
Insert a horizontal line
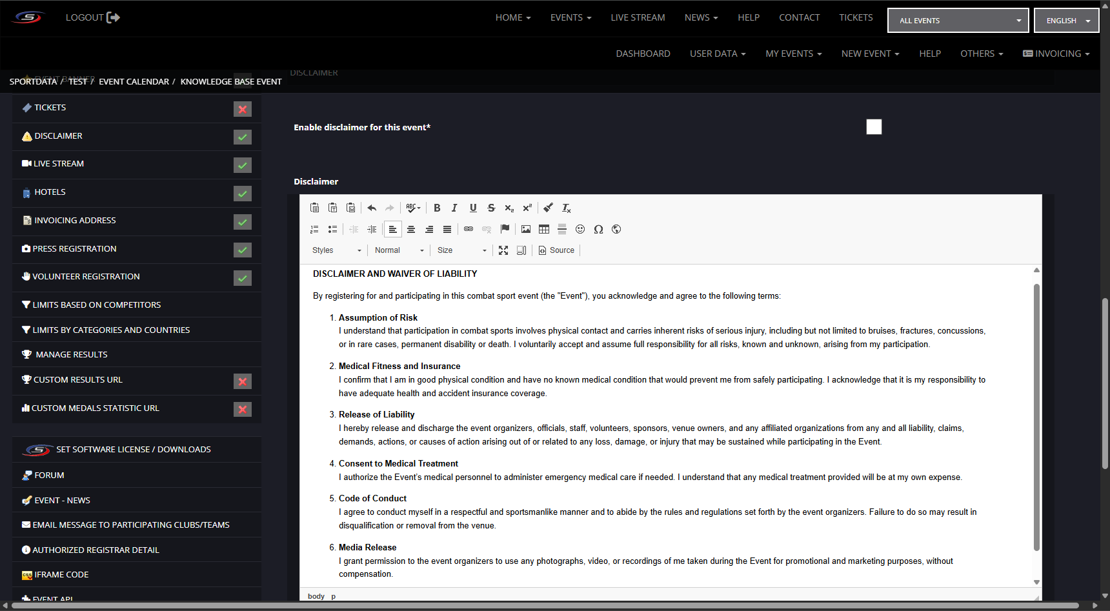click(562, 229)
